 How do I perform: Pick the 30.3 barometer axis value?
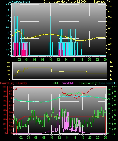(110, 17)
